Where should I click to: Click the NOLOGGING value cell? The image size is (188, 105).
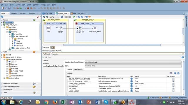pyautogui.click(x=139, y=84)
